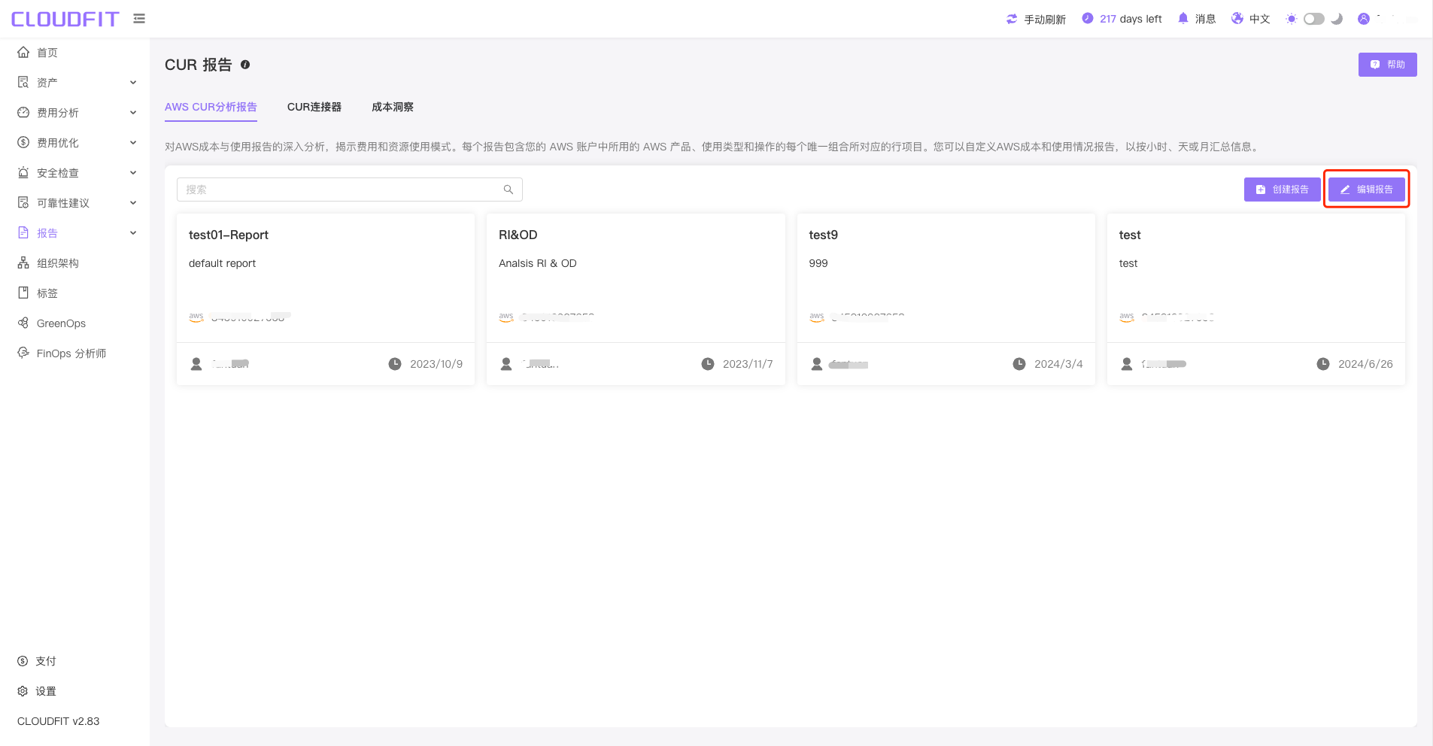Click the CLOUDFIT v2.83 version text

(58, 721)
